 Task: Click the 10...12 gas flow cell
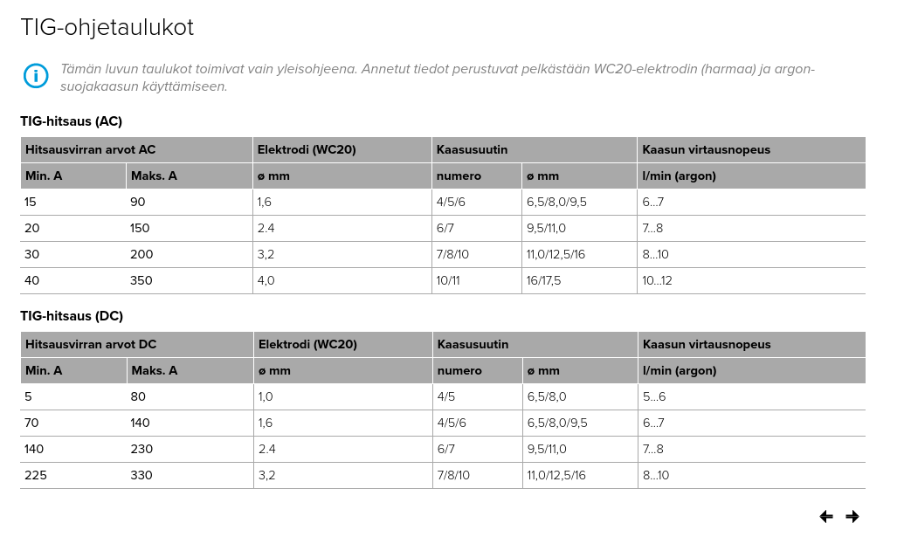pyautogui.click(x=657, y=281)
